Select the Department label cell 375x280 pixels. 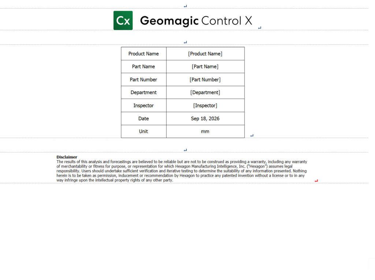[x=144, y=92]
